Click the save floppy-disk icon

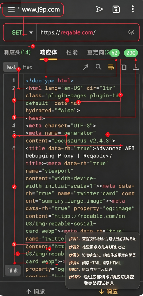(116, 9)
